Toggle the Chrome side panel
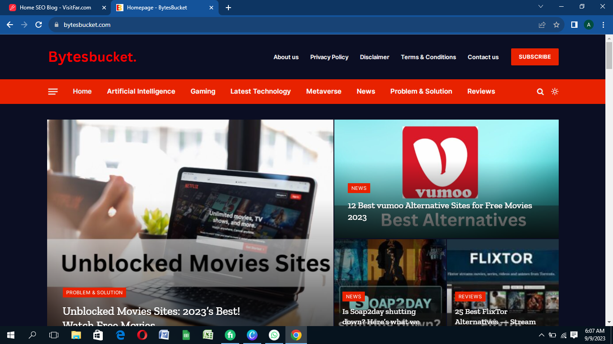The image size is (613, 344). (574, 25)
